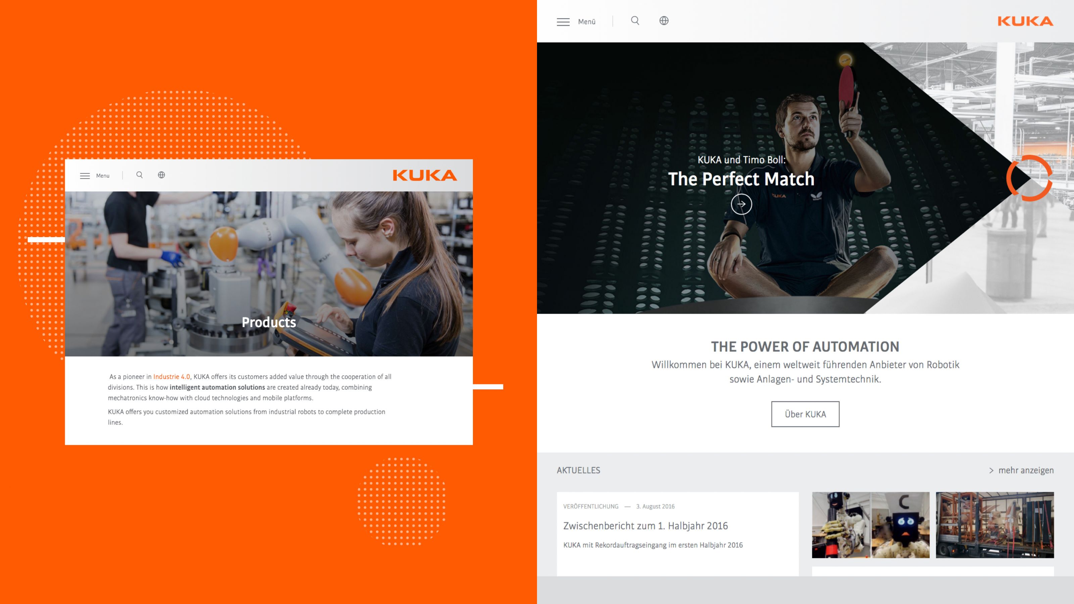1074x604 pixels.
Task: Click The Perfect Match headline
Action: pos(741,179)
